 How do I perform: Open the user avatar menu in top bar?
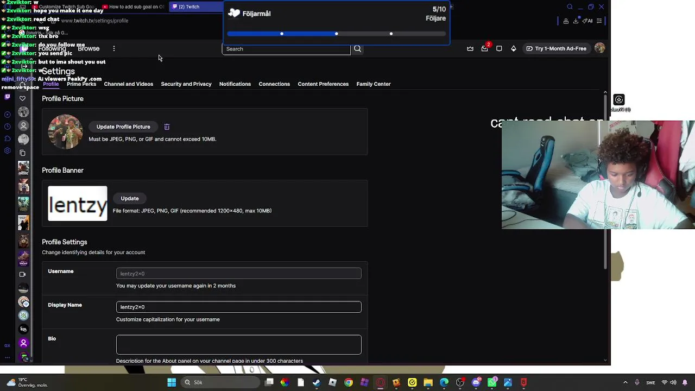(599, 48)
